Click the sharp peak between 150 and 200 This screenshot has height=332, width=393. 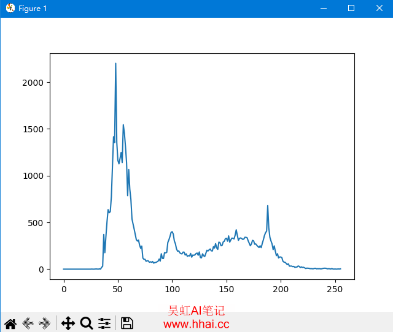tap(268, 206)
